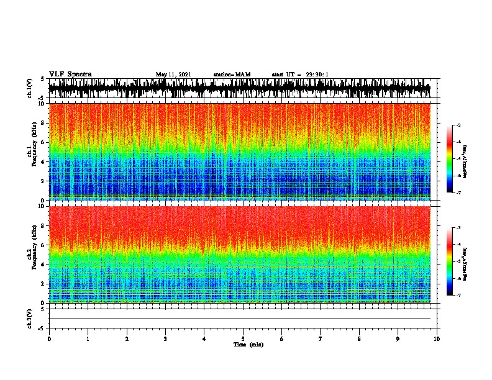
Task: Click the ch.1(V) waveform axis label
Action: tap(30, 88)
